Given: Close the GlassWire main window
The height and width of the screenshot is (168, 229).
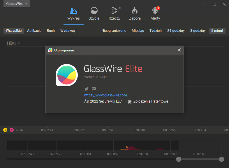Looking at the screenshot, I should [x=224, y=4].
